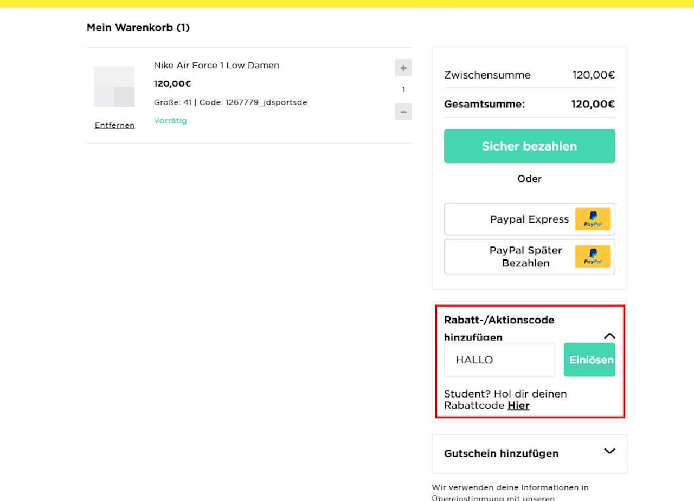Image resolution: width=694 pixels, height=501 pixels.
Task: Decrease quantity with the minus button
Action: (403, 112)
